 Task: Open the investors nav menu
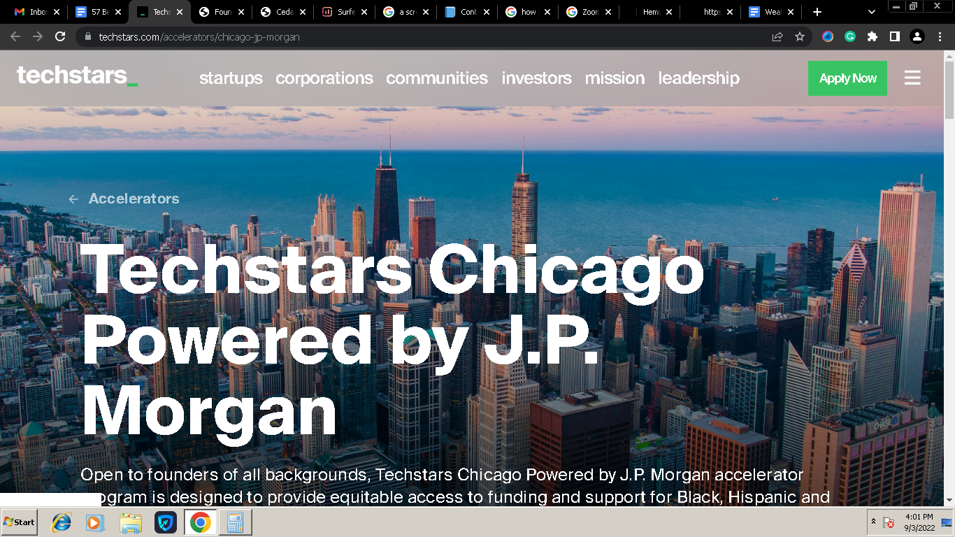pyautogui.click(x=536, y=78)
